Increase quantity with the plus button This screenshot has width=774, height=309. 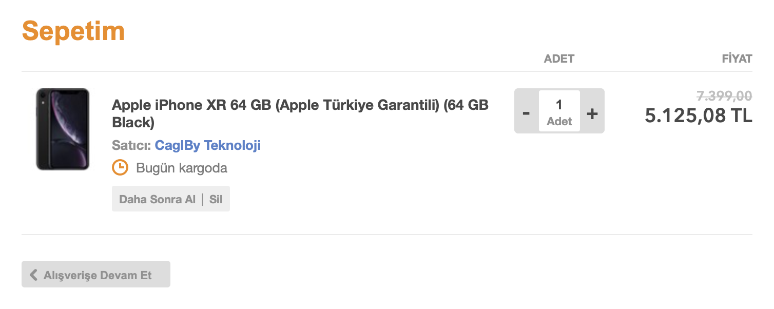click(592, 111)
